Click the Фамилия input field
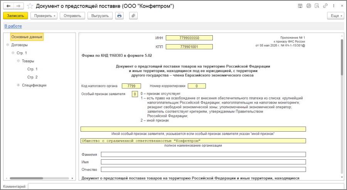The width and height of the screenshot is (347, 190). (x=203, y=155)
